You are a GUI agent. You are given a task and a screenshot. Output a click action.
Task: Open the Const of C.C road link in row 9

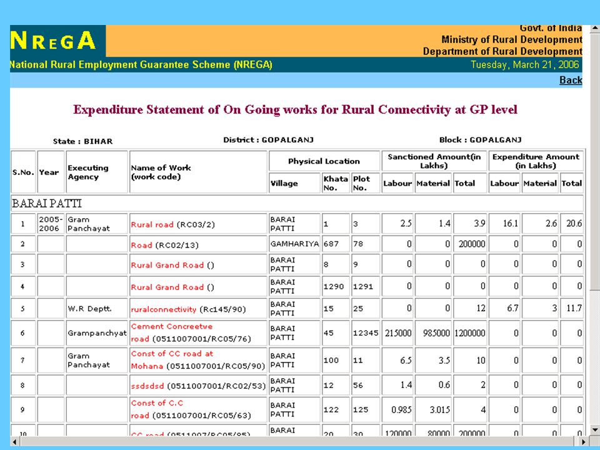[157, 409]
